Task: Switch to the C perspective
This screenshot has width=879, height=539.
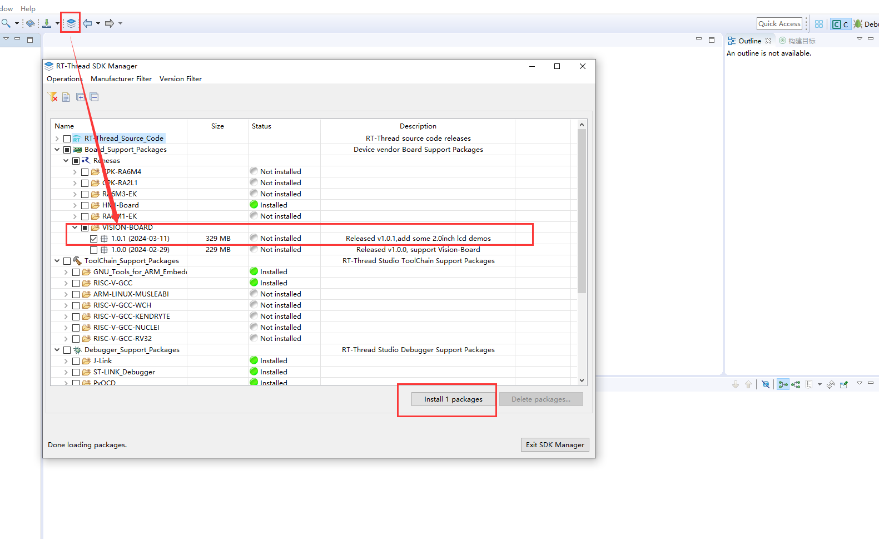Action: coord(840,24)
